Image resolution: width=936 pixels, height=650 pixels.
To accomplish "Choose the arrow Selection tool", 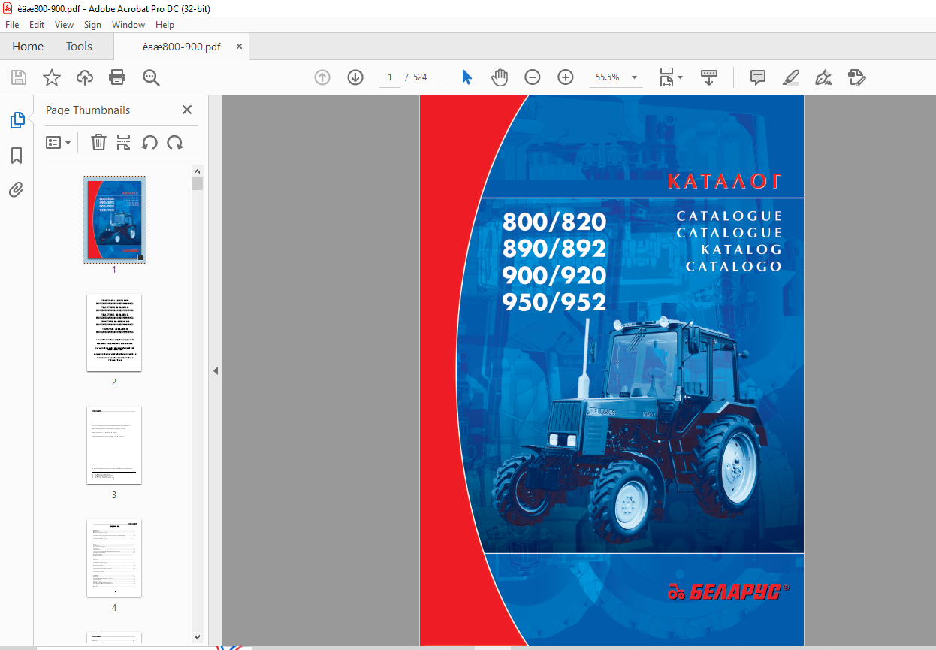I will [466, 77].
